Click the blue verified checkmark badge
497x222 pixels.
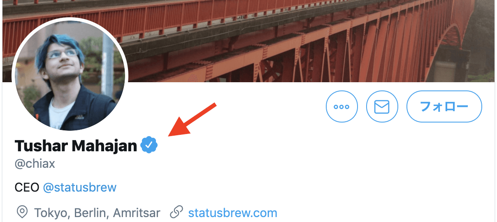149,146
